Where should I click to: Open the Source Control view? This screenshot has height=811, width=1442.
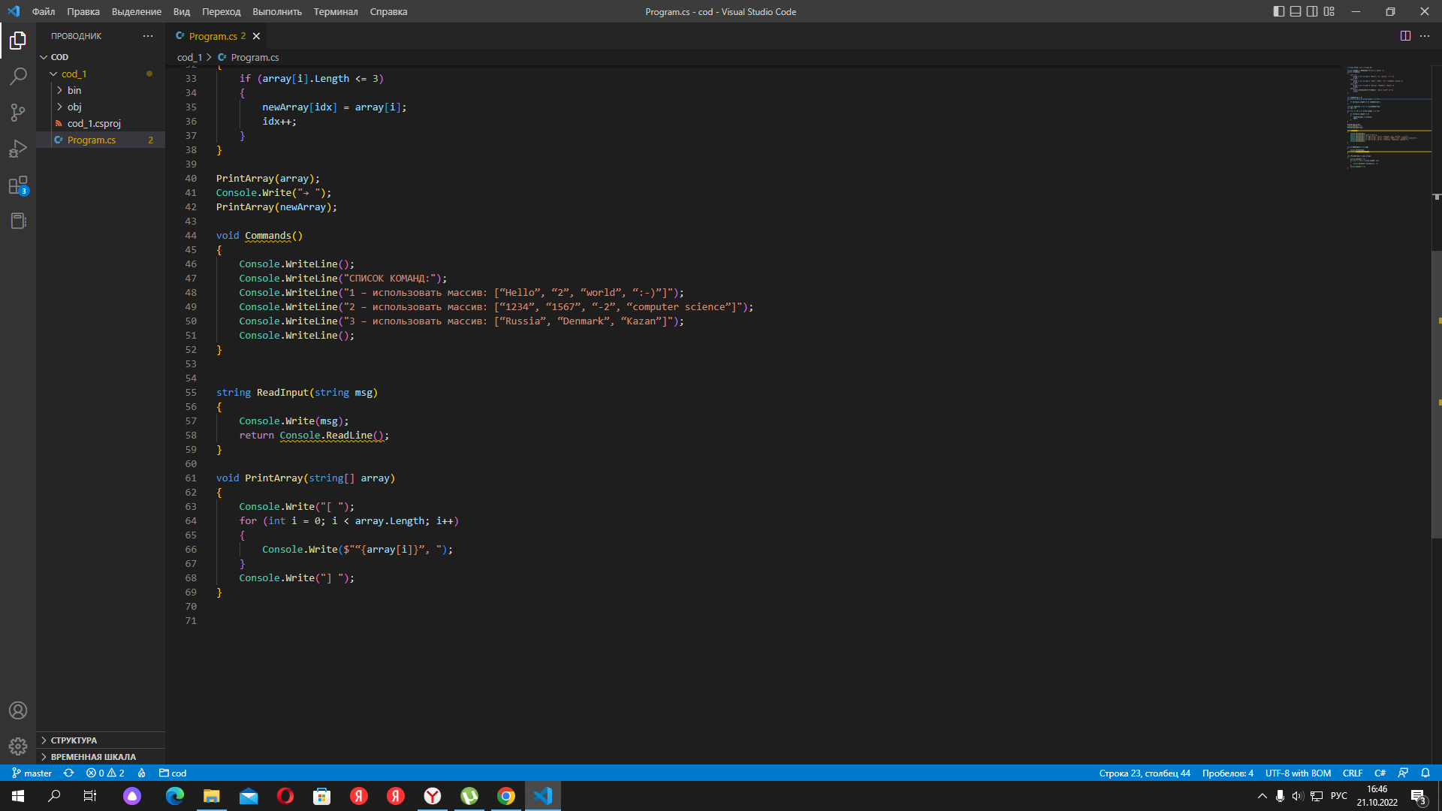coord(18,113)
